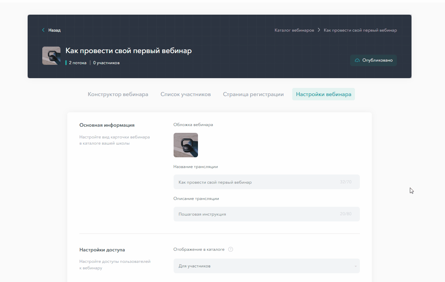This screenshot has height=282, width=445.
Task: Select the Настройки вебинара tab
Action: (323, 94)
